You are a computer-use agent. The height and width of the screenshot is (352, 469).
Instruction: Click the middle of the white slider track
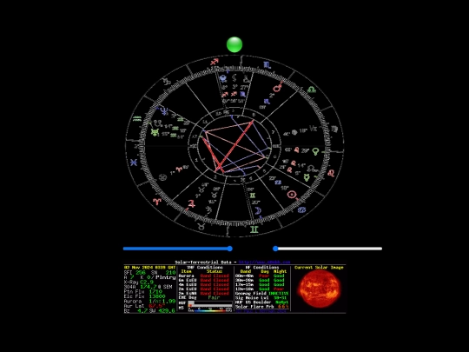click(328, 249)
